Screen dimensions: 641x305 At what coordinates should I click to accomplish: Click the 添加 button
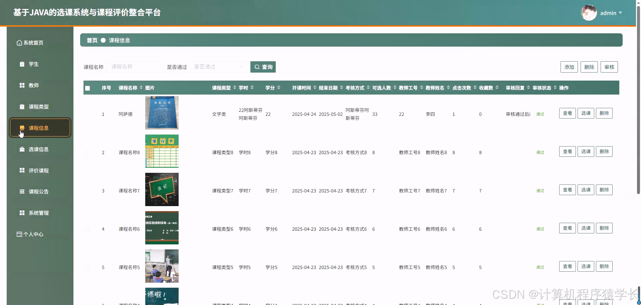pos(569,67)
